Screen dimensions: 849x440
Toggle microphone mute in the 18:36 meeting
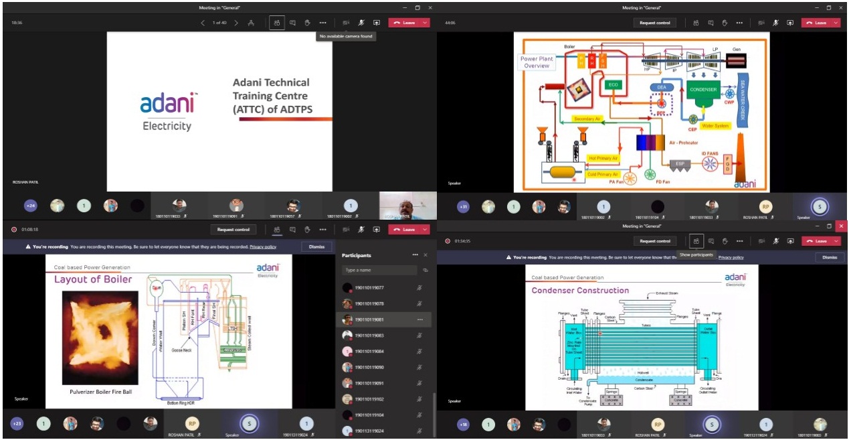coord(361,23)
